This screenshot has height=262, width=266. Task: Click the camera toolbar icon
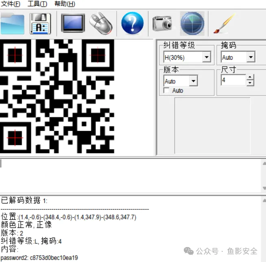coord(162,24)
